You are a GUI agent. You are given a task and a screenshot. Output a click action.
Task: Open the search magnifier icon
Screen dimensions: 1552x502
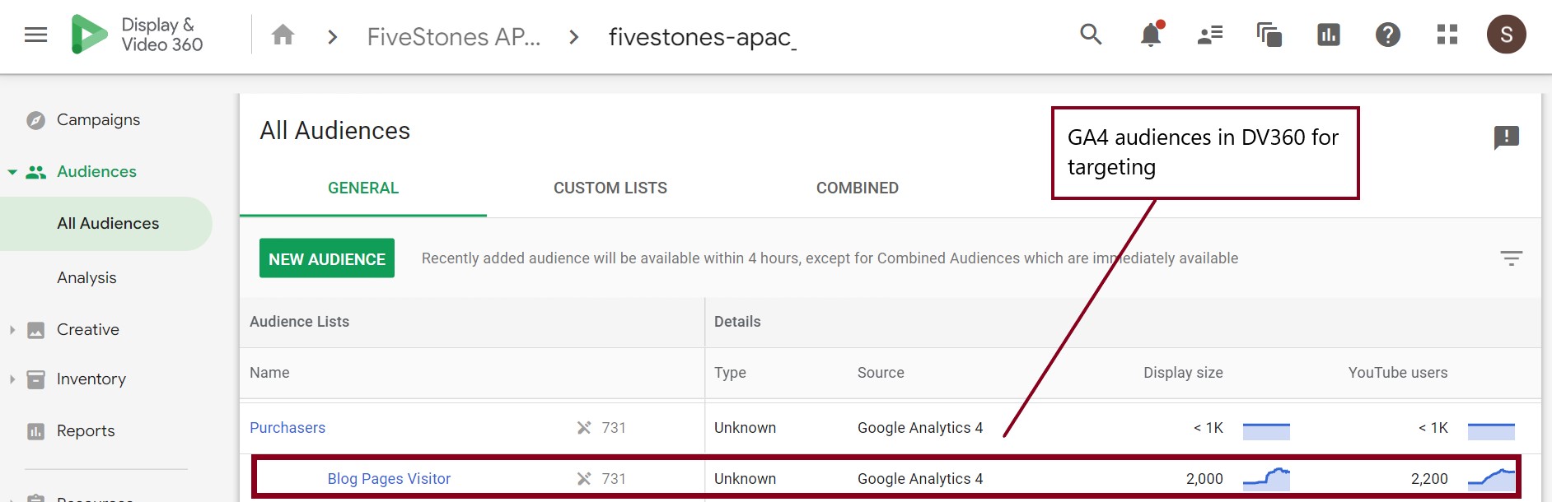pyautogui.click(x=1091, y=35)
